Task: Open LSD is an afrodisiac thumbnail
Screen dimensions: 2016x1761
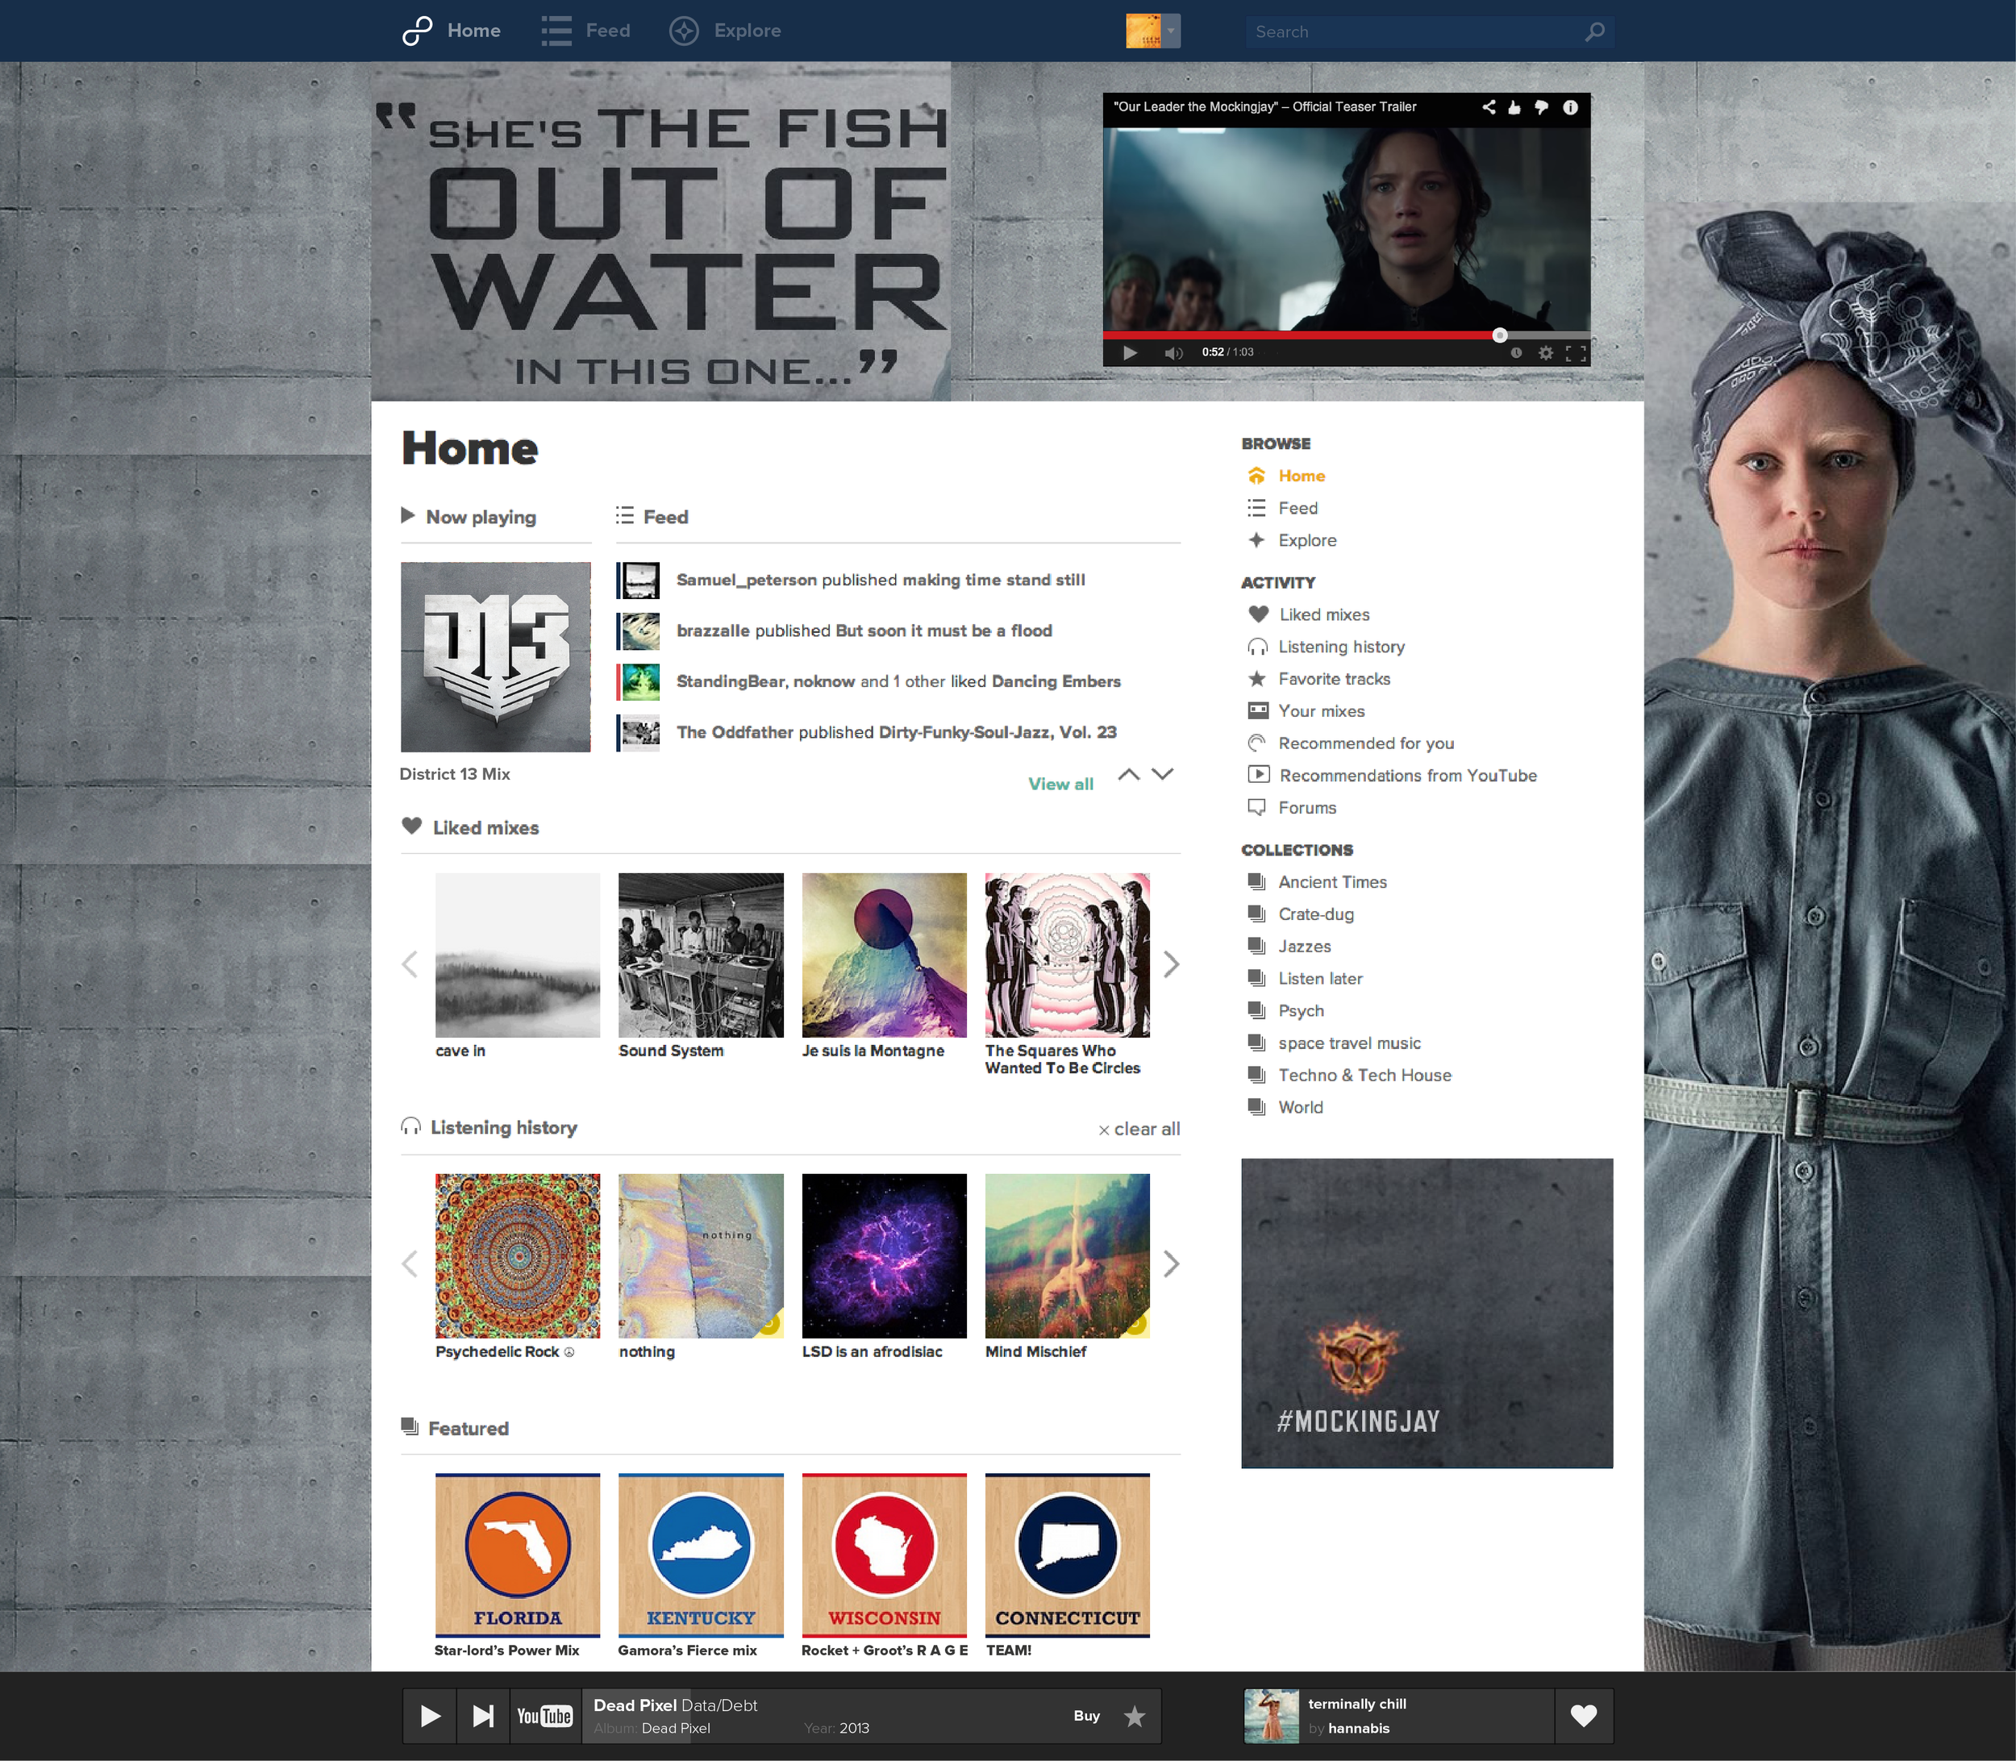Action: click(885, 1256)
